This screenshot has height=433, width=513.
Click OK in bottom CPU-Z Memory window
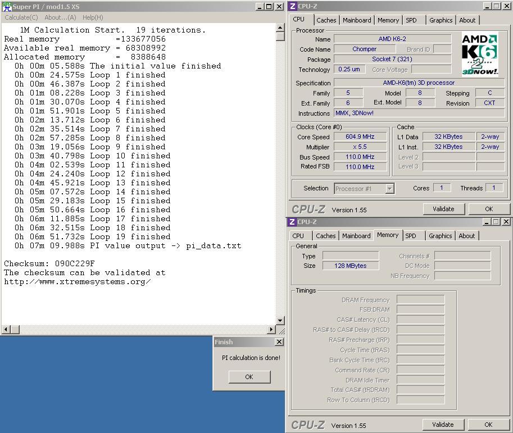click(488, 425)
